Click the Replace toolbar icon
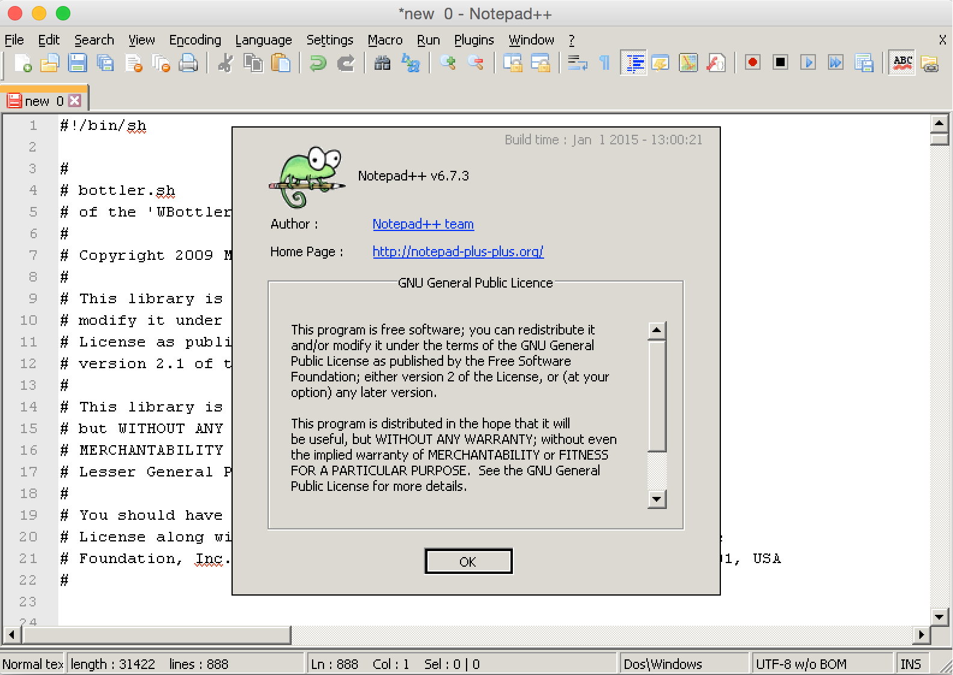Image resolution: width=953 pixels, height=675 pixels. click(x=411, y=63)
